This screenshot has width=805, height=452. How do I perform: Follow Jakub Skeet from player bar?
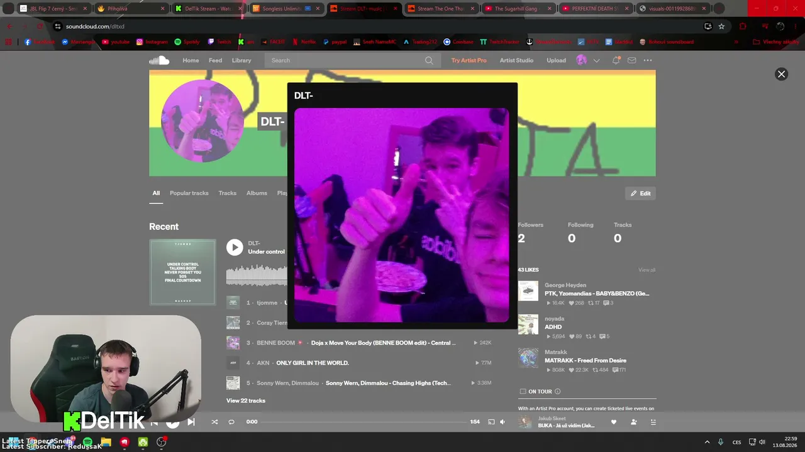tap(633, 422)
